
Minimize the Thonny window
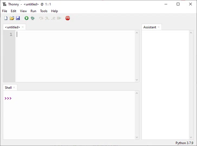click(166, 4)
